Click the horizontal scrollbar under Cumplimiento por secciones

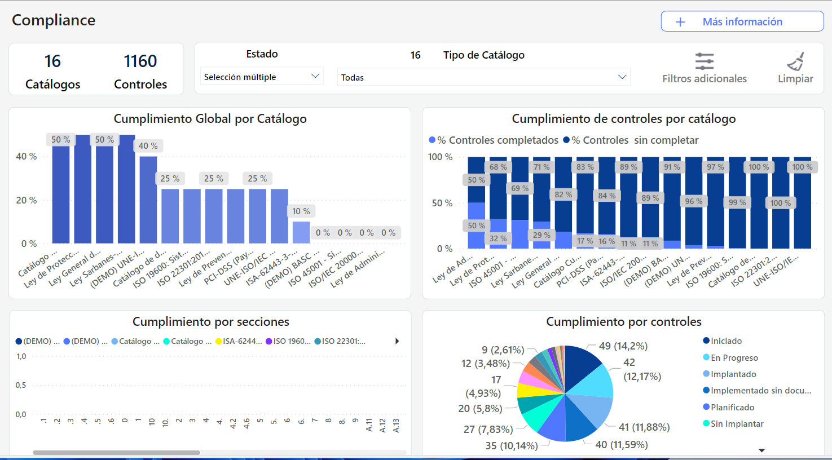(x=116, y=452)
